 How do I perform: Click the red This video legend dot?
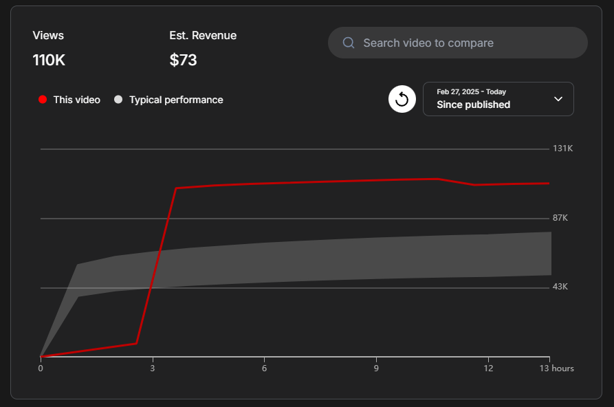click(x=43, y=100)
